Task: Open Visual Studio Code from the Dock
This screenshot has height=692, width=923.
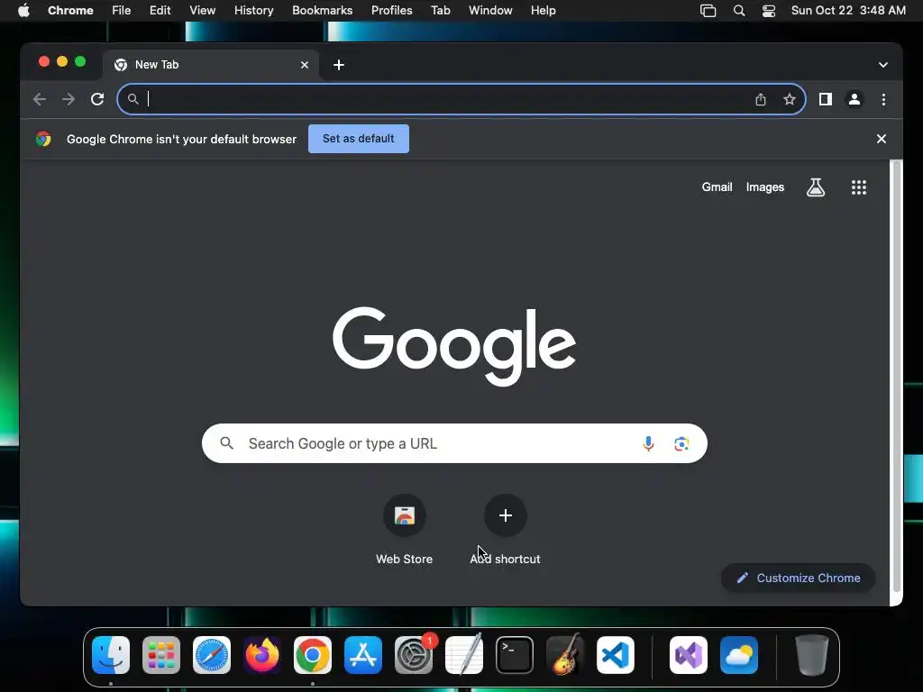Action: (x=616, y=655)
